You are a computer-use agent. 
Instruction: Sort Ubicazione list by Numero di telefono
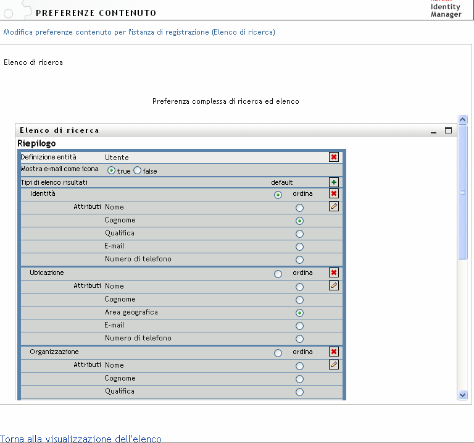(x=299, y=339)
